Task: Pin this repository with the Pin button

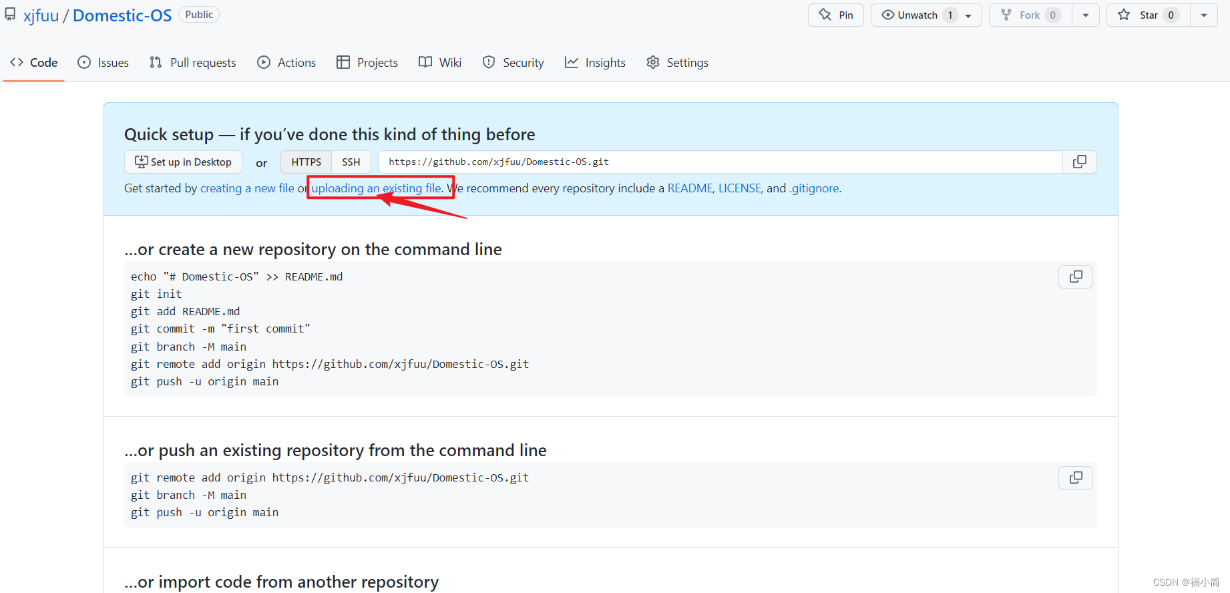Action: pyautogui.click(x=836, y=15)
